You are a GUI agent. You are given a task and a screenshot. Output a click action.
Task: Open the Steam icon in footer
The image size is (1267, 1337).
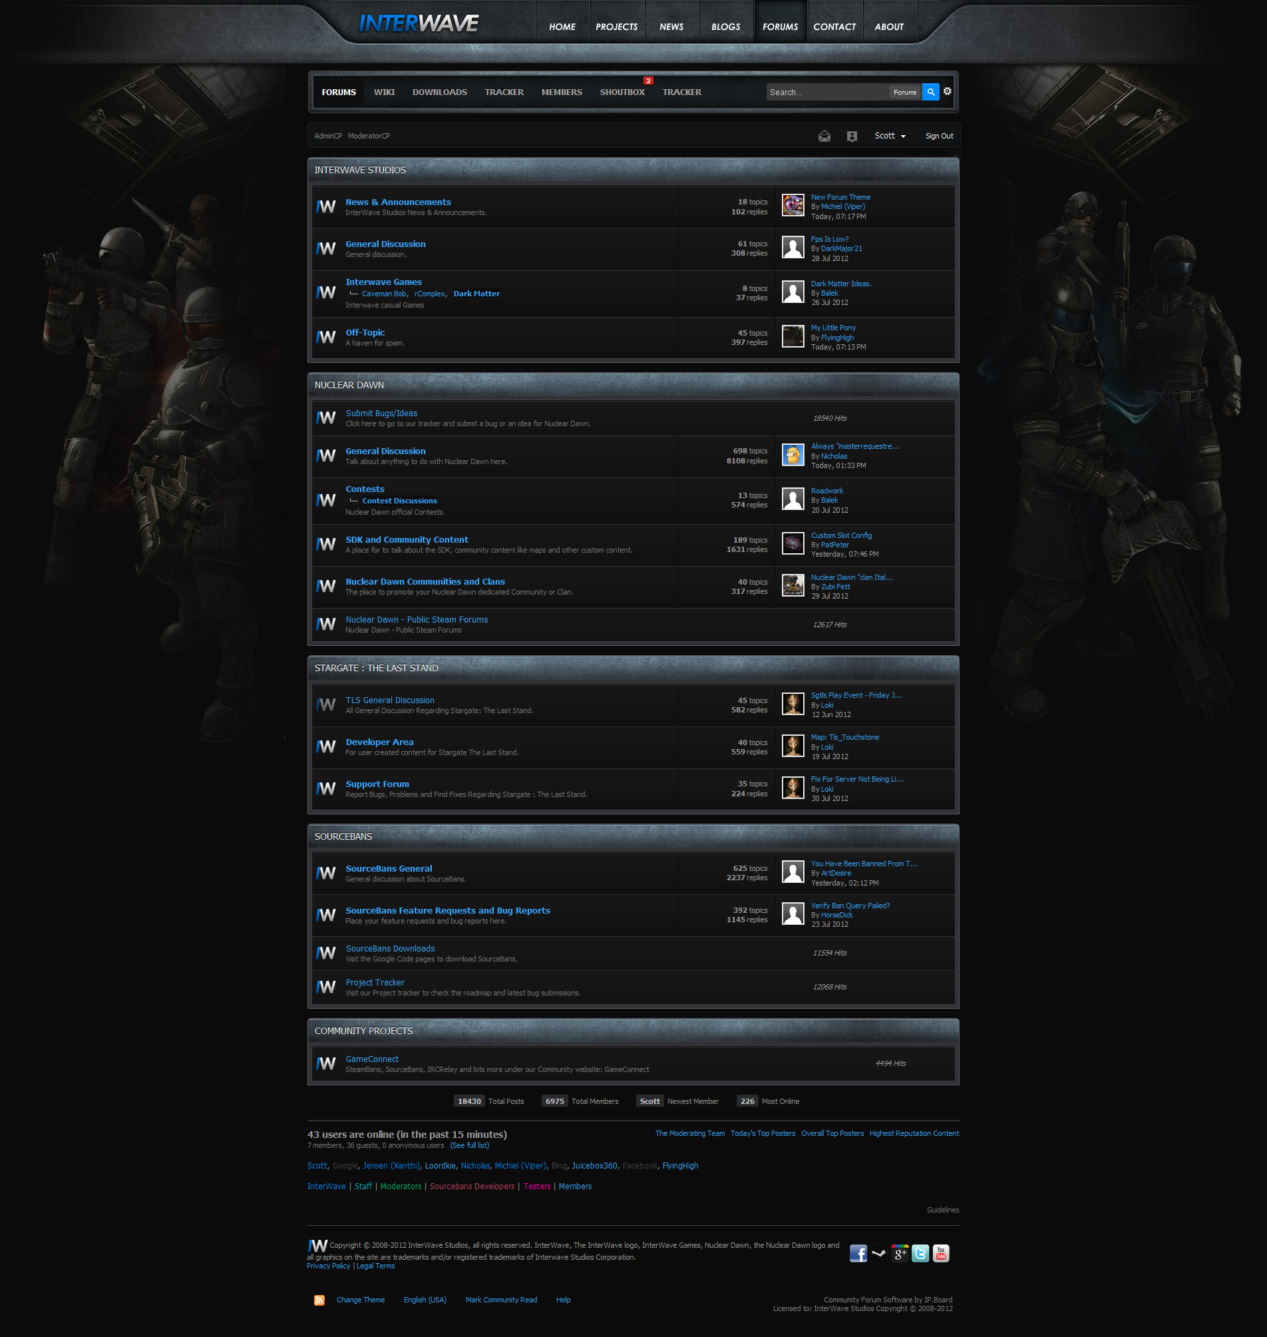[878, 1253]
